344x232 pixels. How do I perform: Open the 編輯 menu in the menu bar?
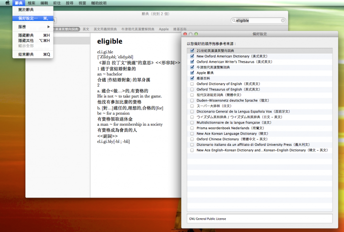tap(44, 3)
